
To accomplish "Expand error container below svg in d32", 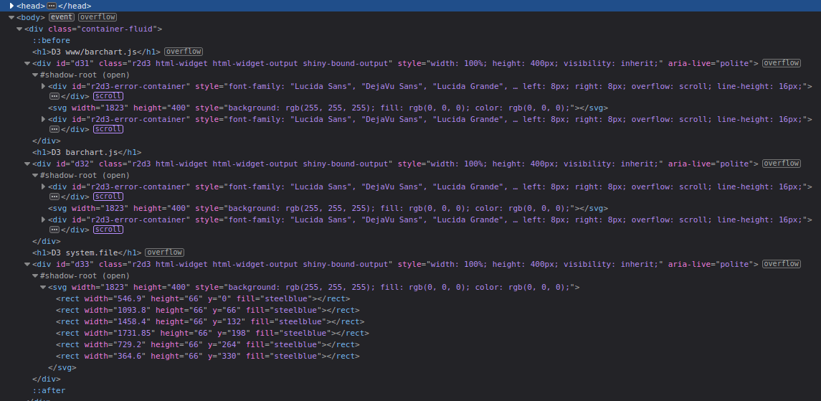I will coord(44,220).
